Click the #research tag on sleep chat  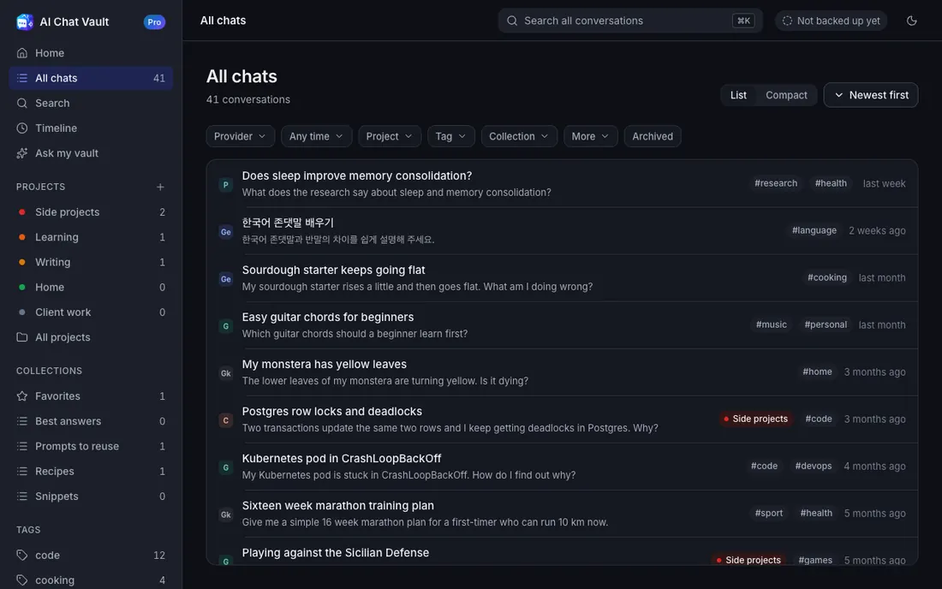click(x=776, y=183)
